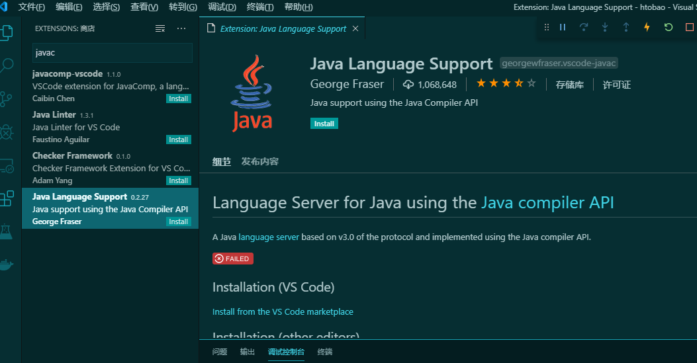
Task: Open Source Control view in activity bar
Action: (6, 99)
